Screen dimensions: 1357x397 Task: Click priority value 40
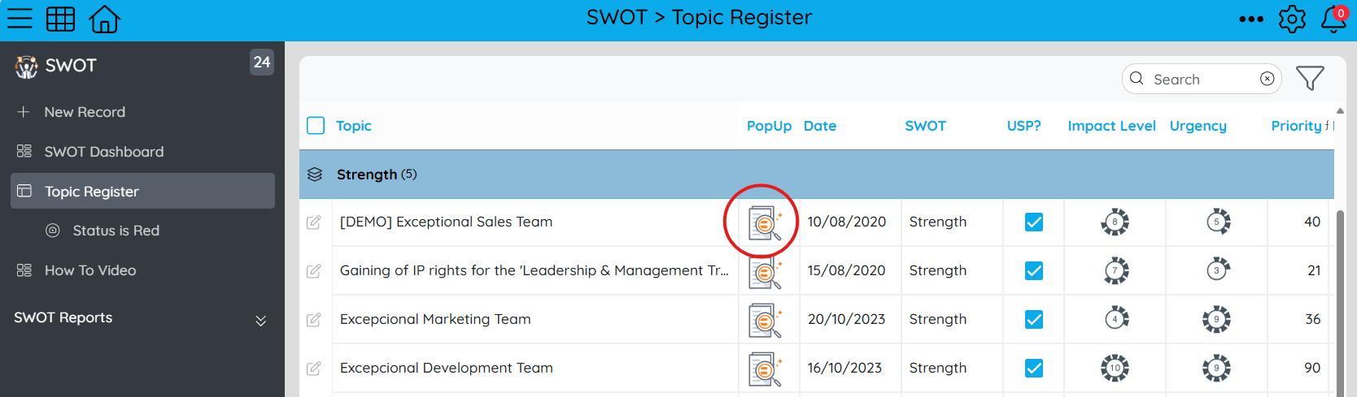[1312, 222]
